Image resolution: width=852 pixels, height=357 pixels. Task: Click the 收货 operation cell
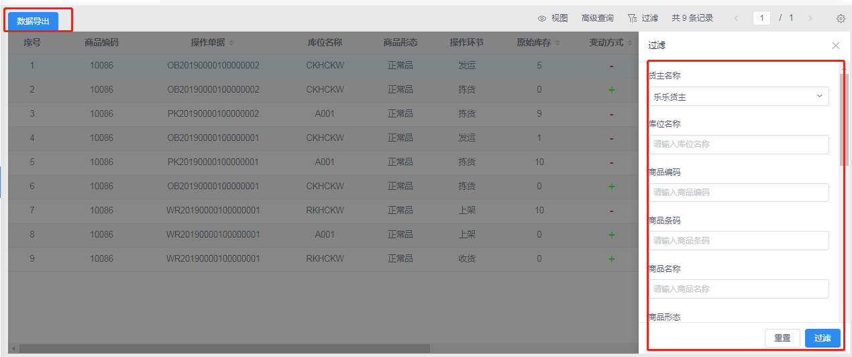click(x=467, y=259)
